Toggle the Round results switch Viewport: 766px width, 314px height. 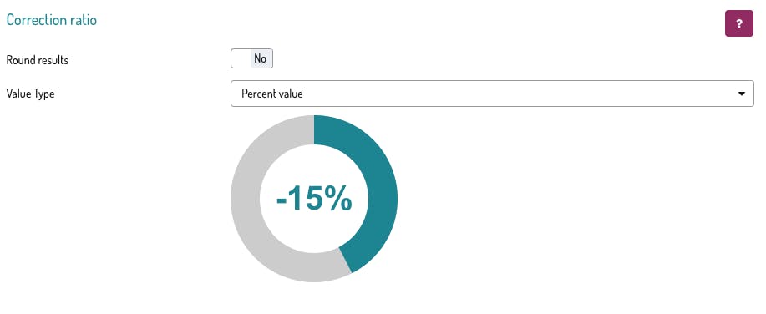251,58
